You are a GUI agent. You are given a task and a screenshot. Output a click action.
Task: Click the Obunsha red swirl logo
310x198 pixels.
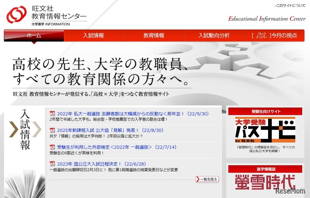click(x=17, y=14)
